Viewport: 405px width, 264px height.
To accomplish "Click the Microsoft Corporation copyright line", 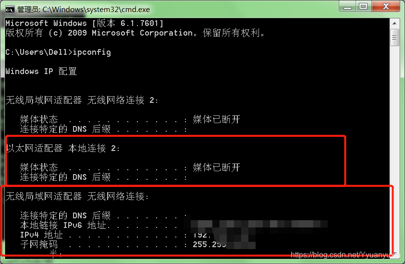I will coord(135,33).
